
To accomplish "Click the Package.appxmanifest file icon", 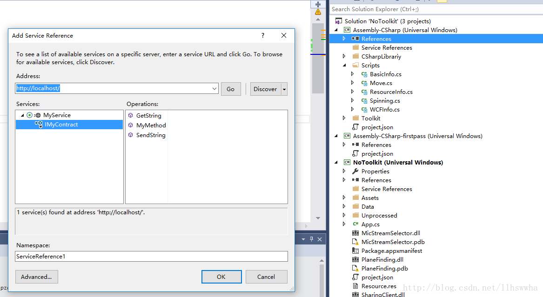I will pyautogui.click(x=355, y=251).
